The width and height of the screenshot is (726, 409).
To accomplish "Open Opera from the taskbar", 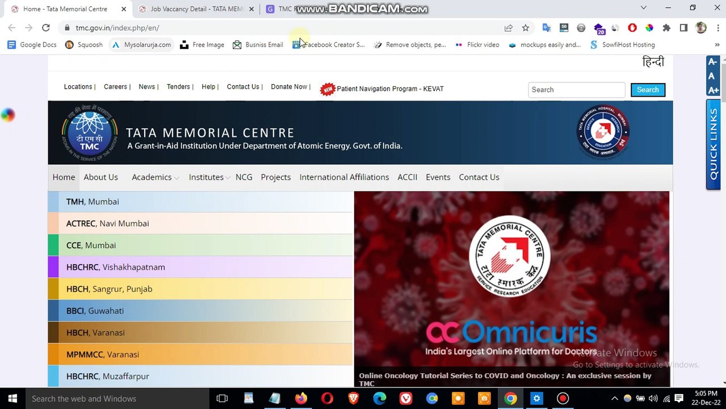I will pos(327,398).
